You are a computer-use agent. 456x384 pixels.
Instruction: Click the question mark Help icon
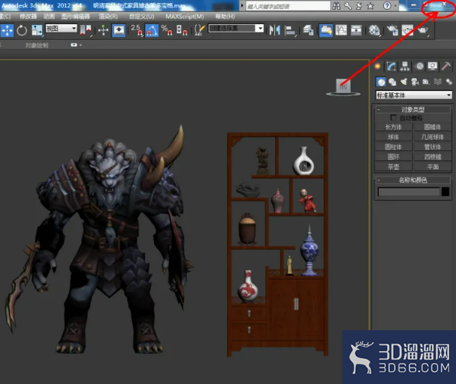tap(387, 6)
